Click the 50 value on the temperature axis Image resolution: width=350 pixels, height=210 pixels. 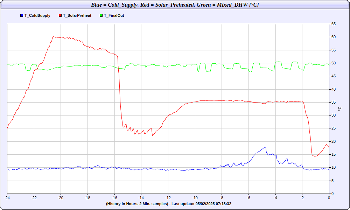click(x=334, y=63)
